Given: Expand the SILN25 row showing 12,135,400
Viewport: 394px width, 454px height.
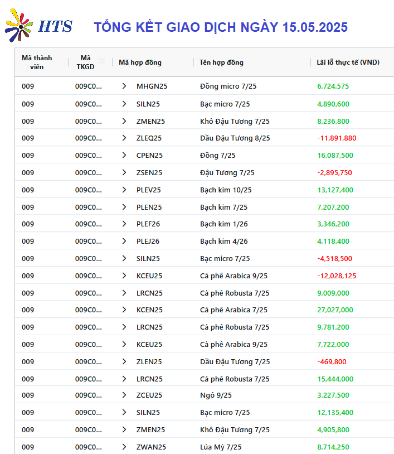Looking at the screenshot, I should click(124, 413).
